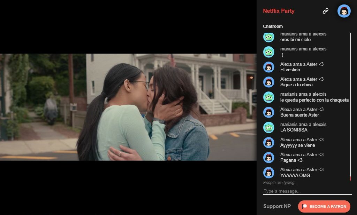Image resolution: width=357 pixels, height=215 pixels.
Task: Click the 'Support NP' label
Action: pyautogui.click(x=277, y=206)
